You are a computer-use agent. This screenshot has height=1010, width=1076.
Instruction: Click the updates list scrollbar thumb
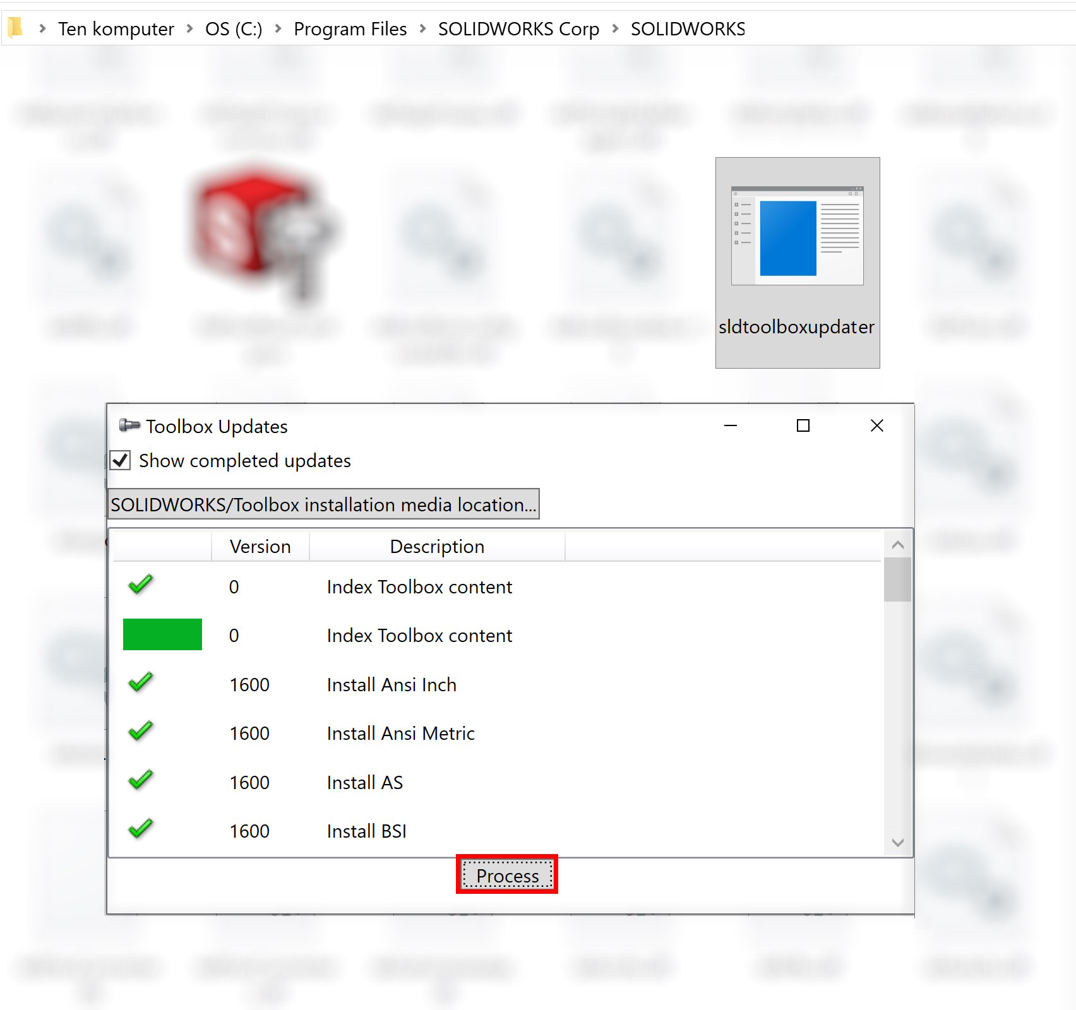tap(897, 579)
